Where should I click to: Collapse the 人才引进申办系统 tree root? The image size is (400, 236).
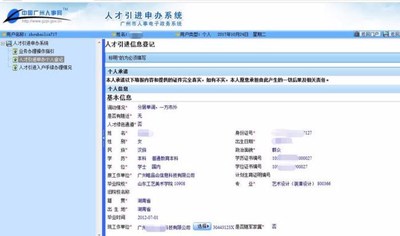click(x=3, y=44)
